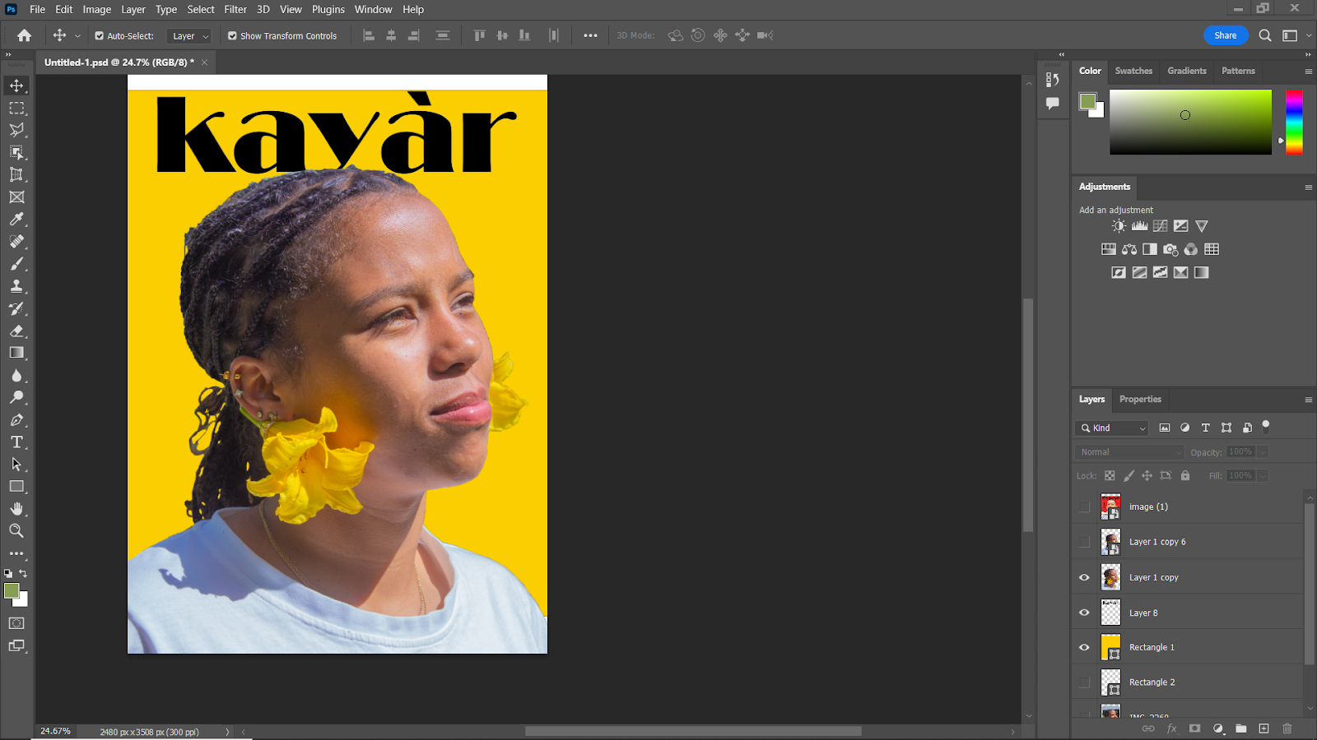Click the Share button
Viewport: 1317px width, 740px height.
[x=1226, y=35]
